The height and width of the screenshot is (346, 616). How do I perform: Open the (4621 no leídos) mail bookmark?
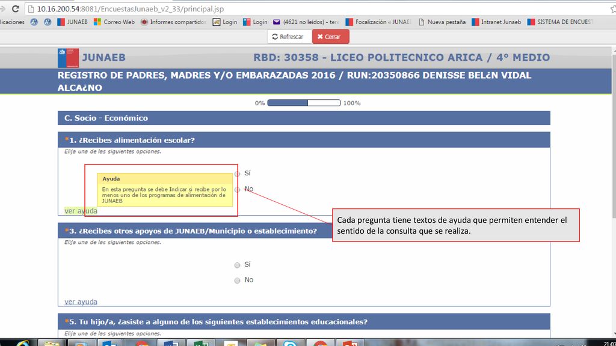point(306,22)
